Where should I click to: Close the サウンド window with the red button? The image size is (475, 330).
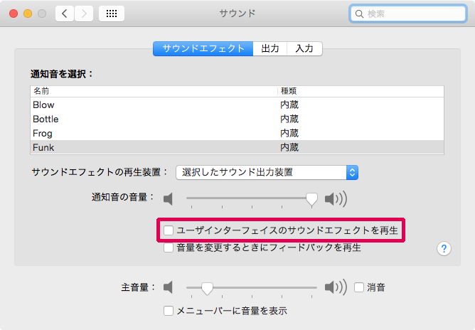[x=14, y=14]
